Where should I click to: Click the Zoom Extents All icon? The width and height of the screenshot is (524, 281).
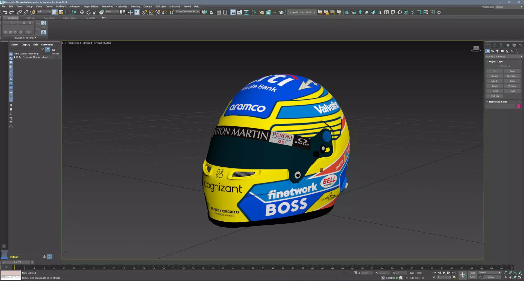coord(520,273)
